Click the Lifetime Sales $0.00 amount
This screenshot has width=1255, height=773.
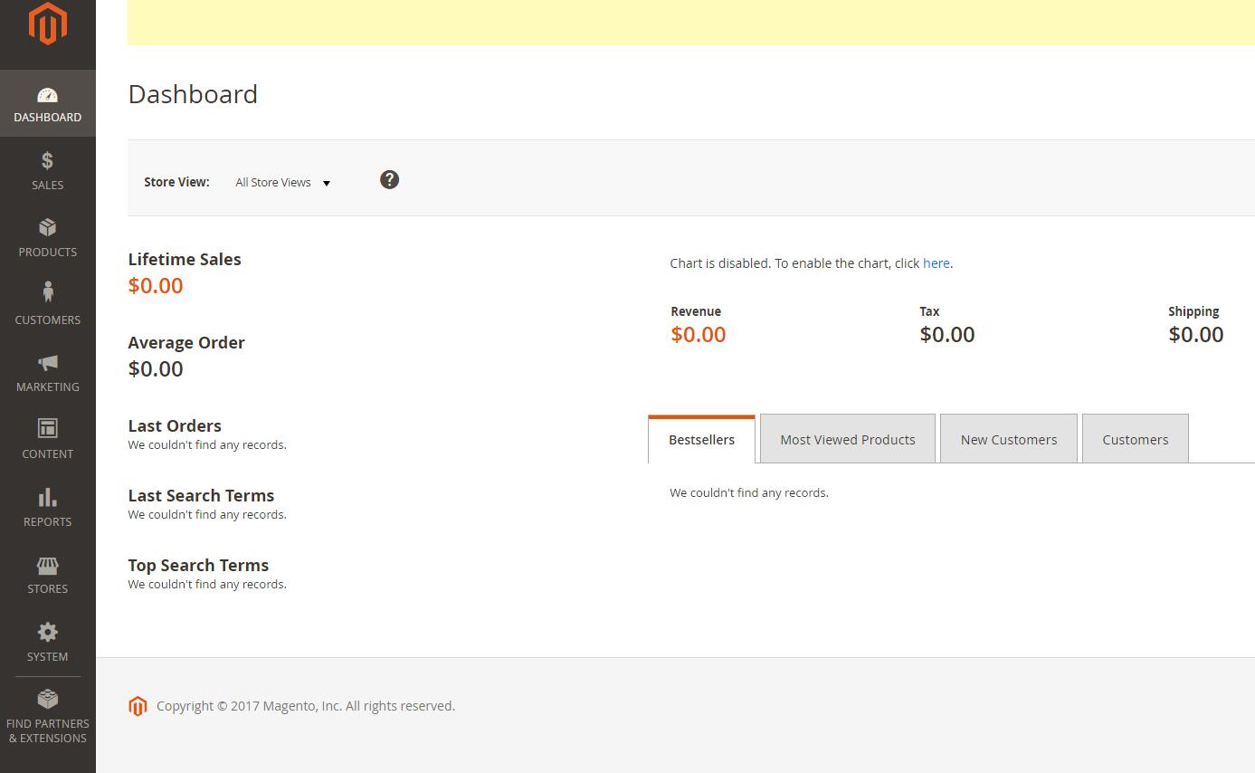tap(156, 286)
